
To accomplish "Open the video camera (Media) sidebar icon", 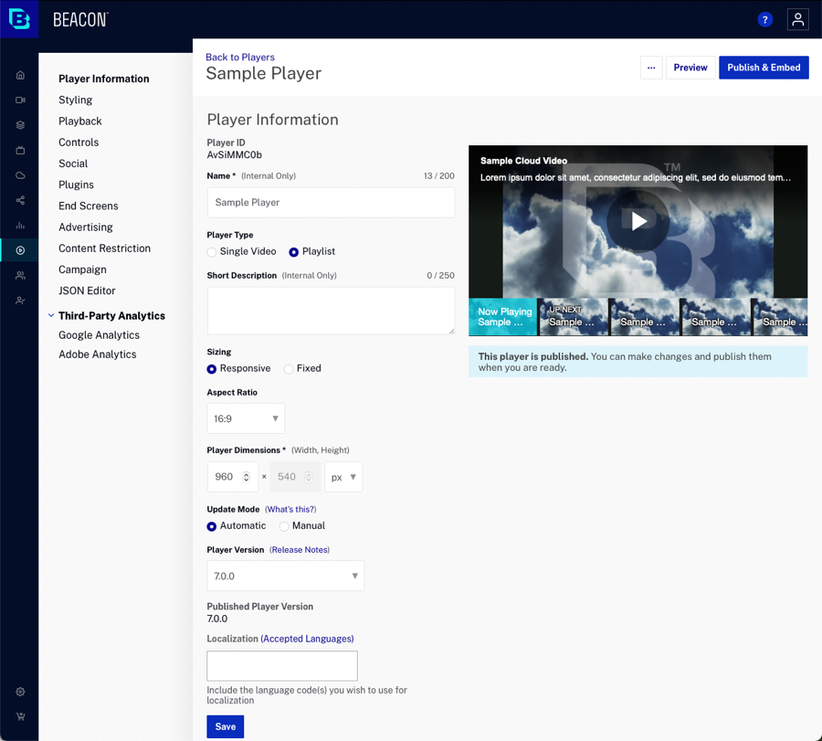I will (20, 101).
